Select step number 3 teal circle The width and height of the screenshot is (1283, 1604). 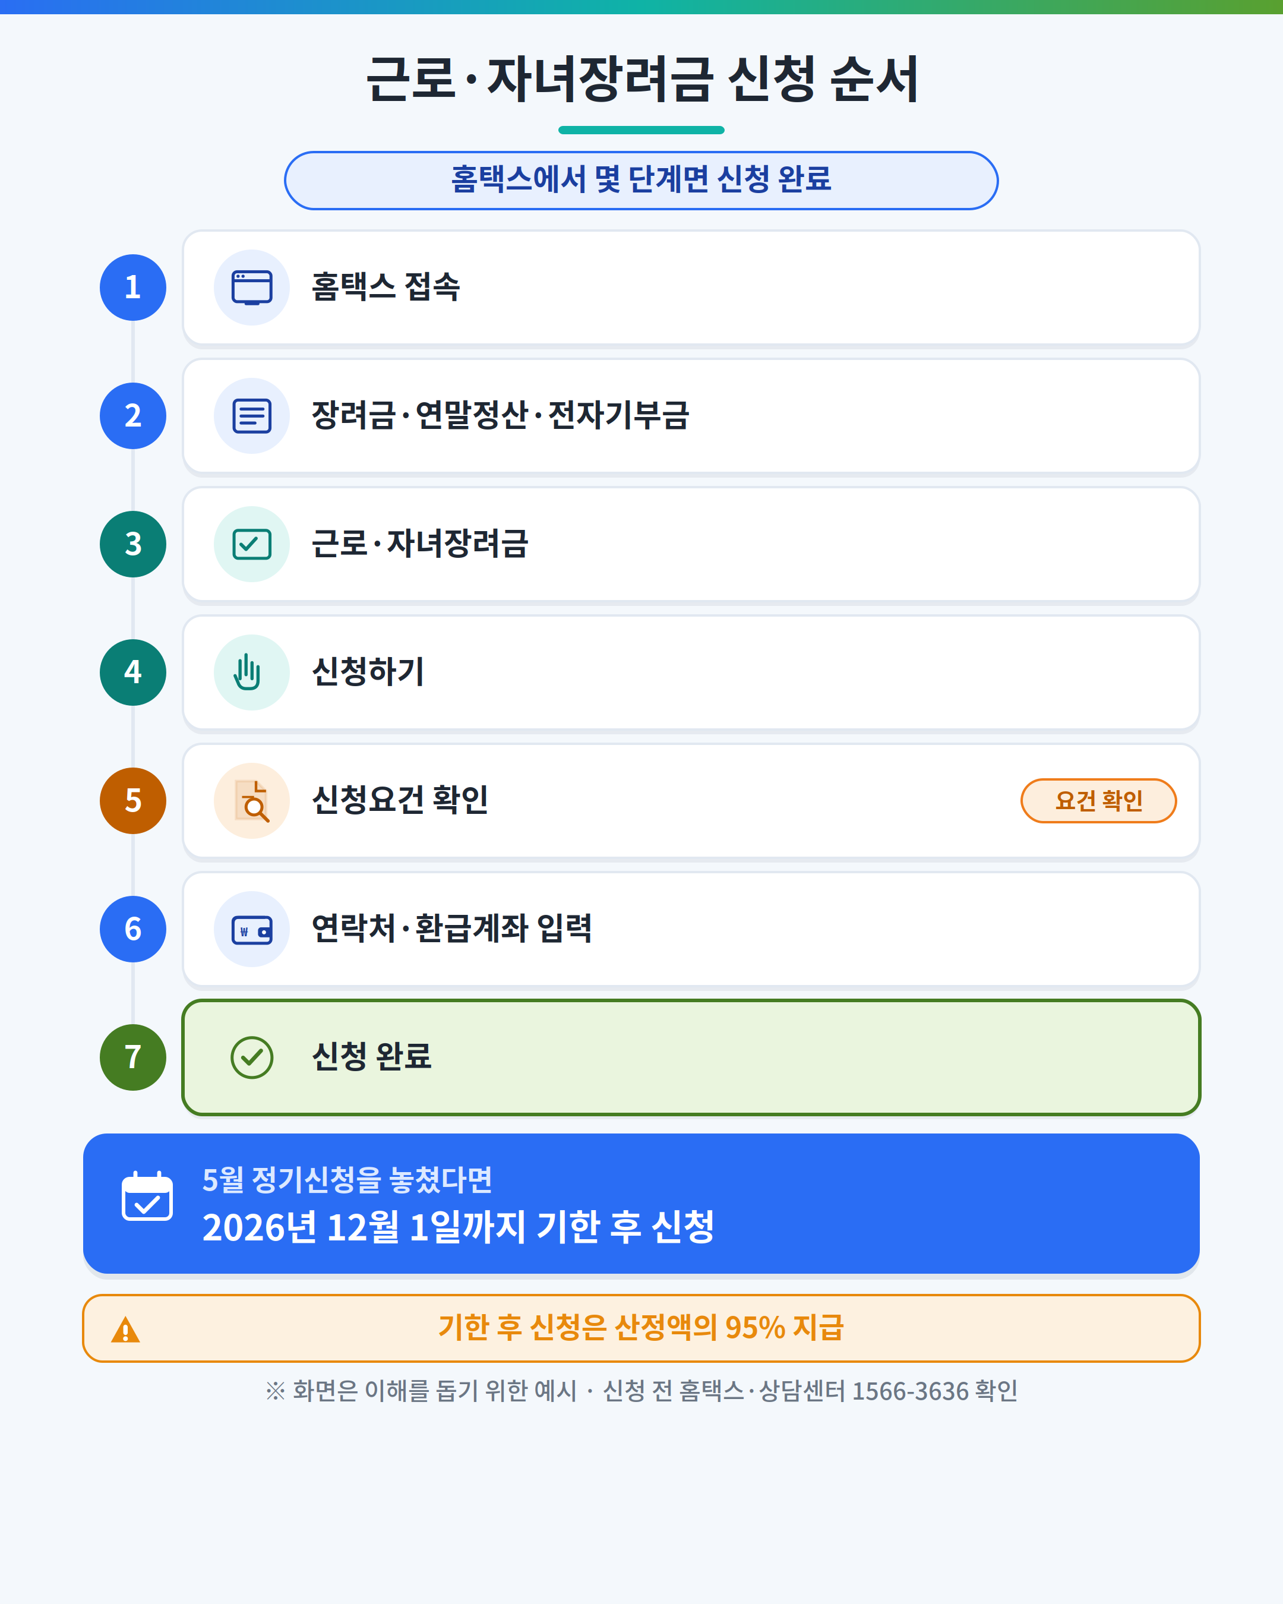click(x=133, y=544)
